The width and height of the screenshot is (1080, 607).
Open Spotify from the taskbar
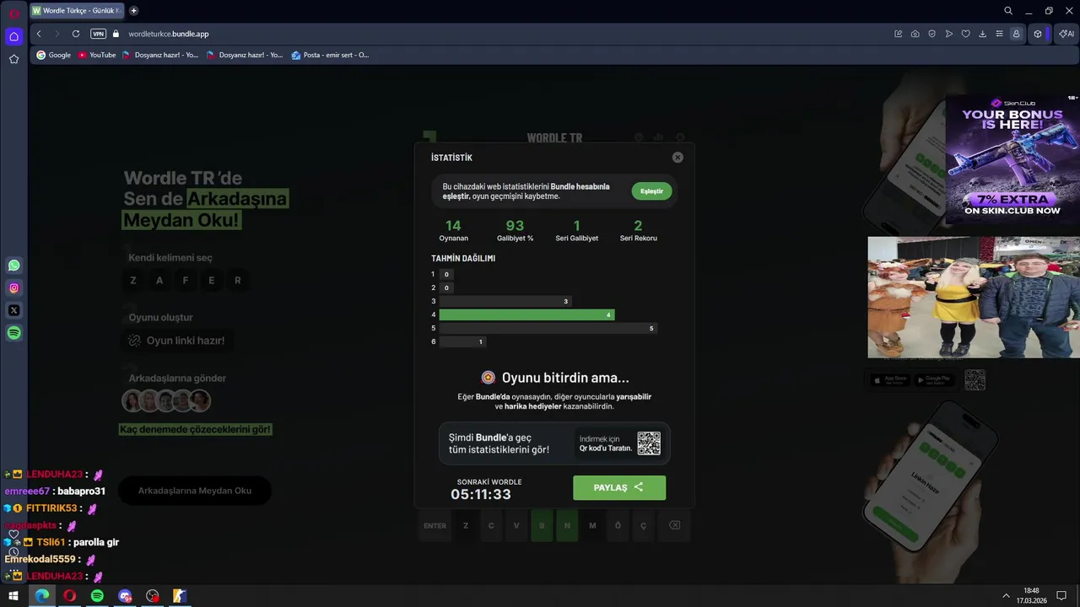click(x=97, y=596)
